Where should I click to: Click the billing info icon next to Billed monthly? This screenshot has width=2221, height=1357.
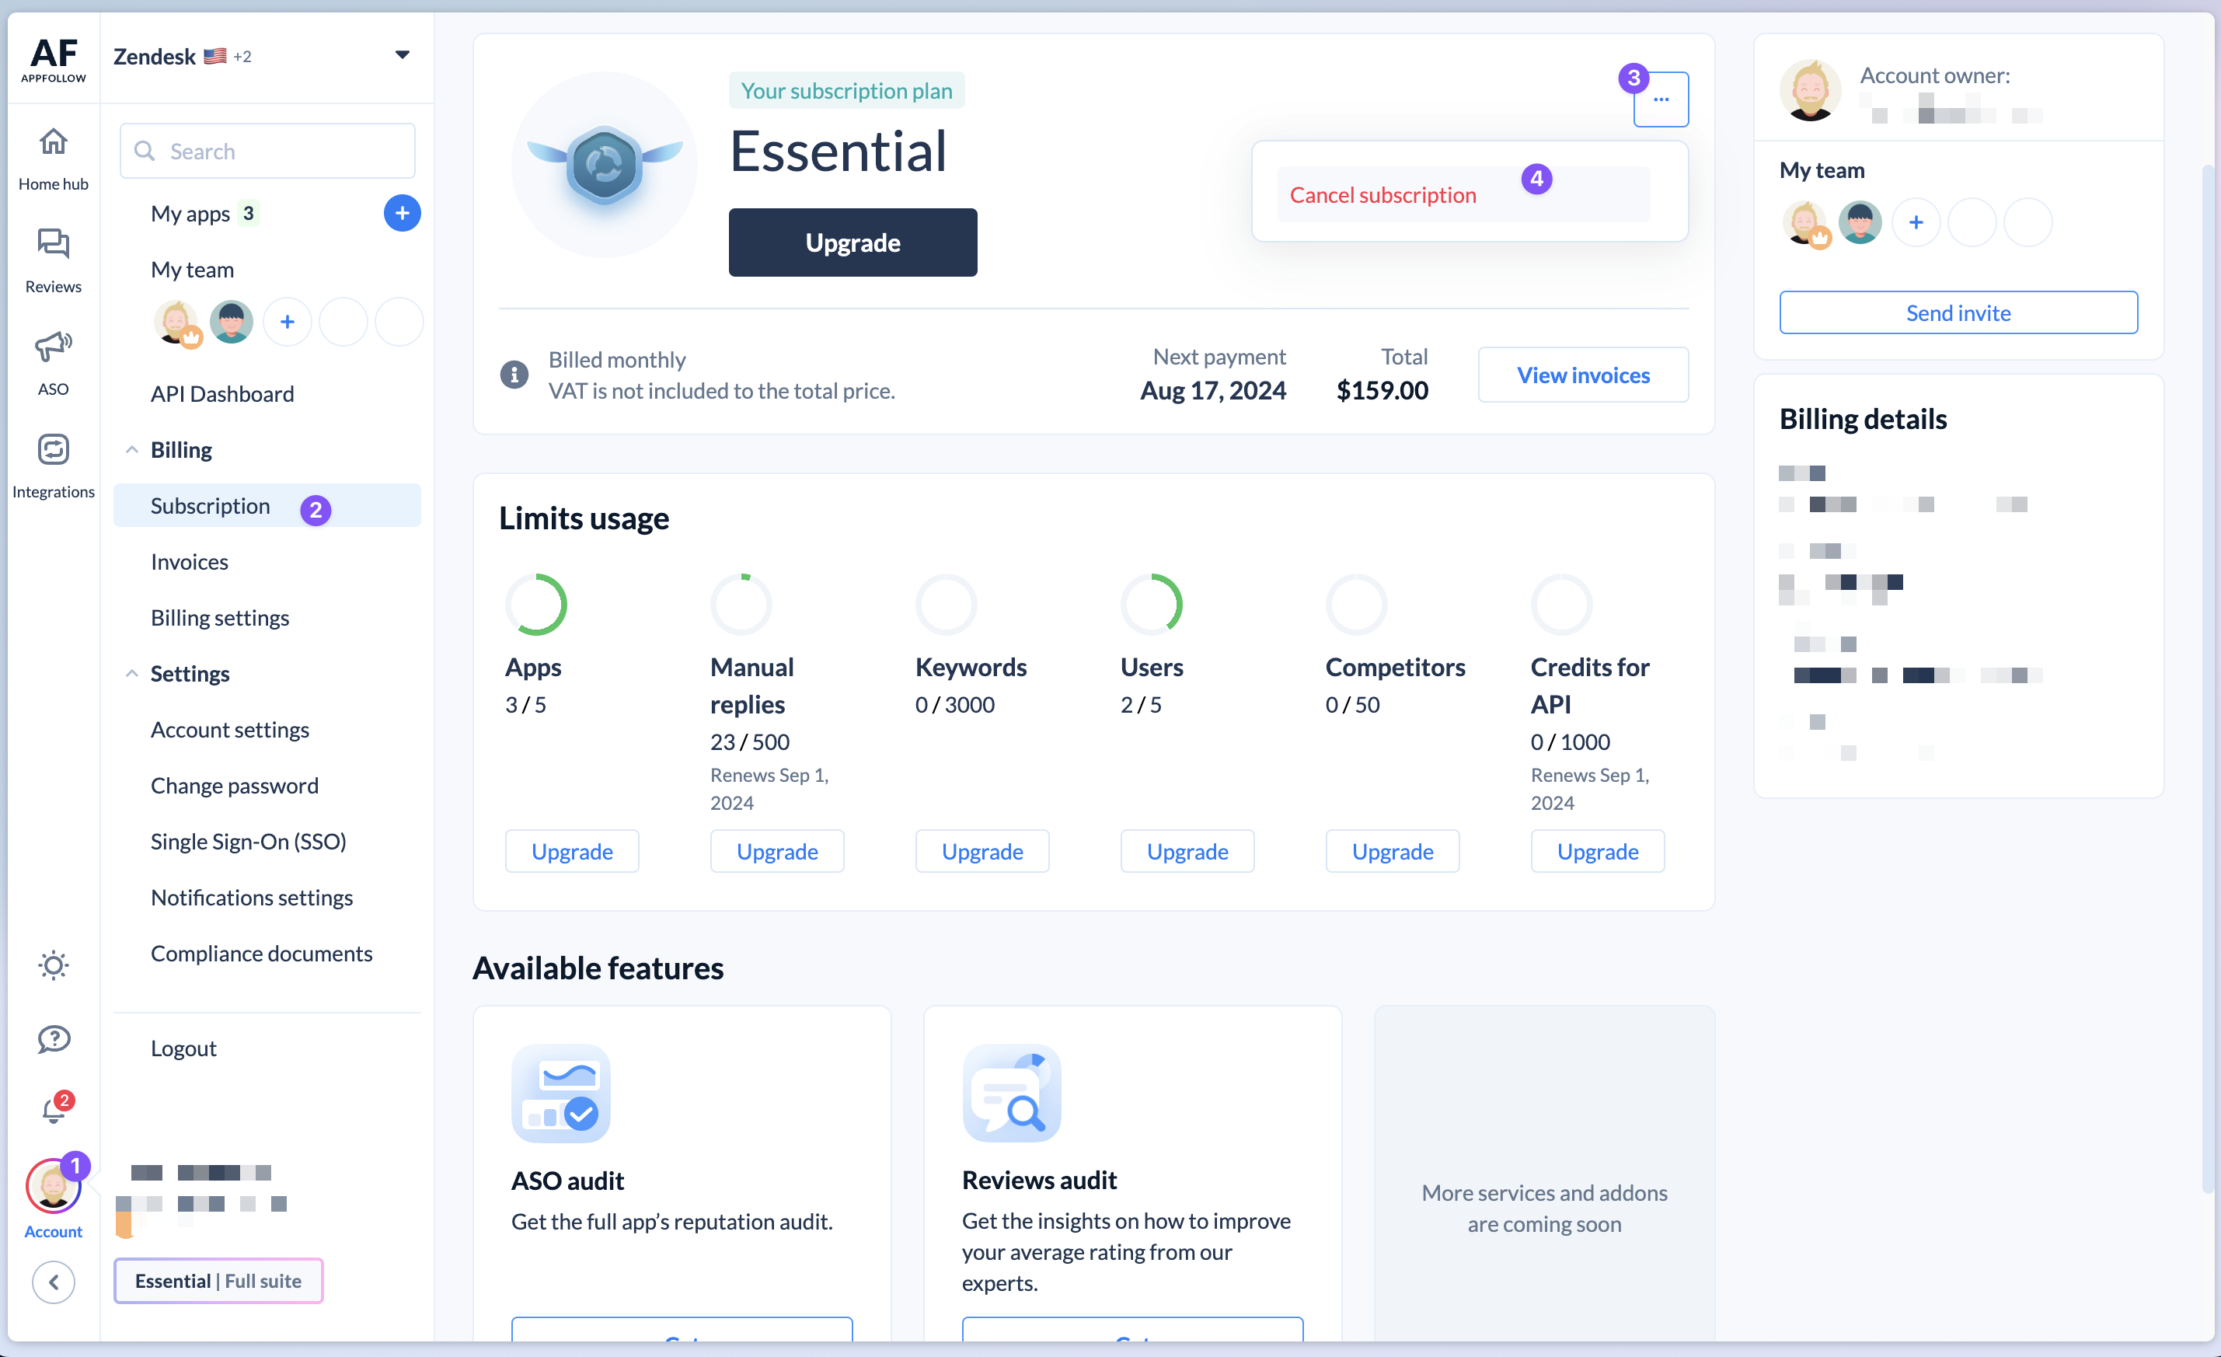click(514, 374)
